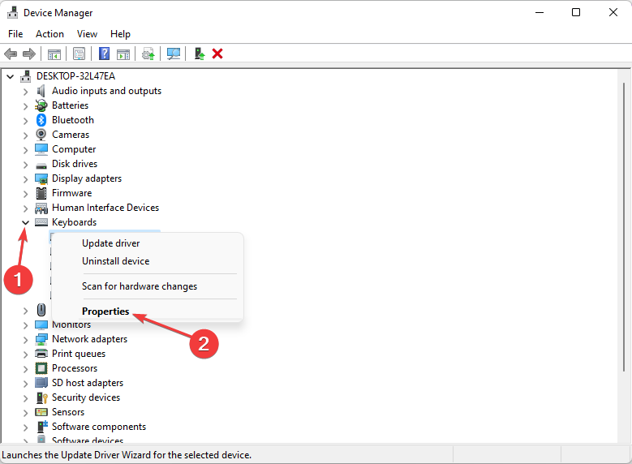Click the Software components icon
Viewport: 632px width, 464px height.
(x=42, y=427)
